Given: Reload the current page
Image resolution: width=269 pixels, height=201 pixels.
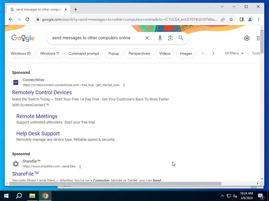Looking at the screenshot, I should point(27,19).
